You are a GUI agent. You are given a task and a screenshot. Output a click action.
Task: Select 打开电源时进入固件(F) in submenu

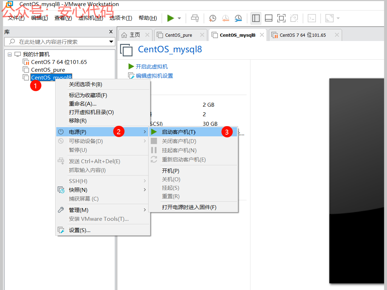click(x=193, y=207)
